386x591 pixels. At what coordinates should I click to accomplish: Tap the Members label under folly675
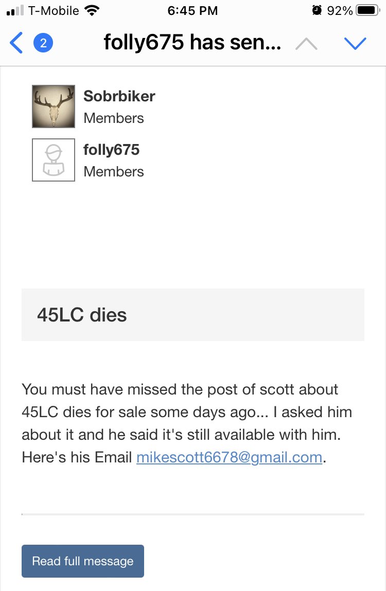[x=114, y=171]
